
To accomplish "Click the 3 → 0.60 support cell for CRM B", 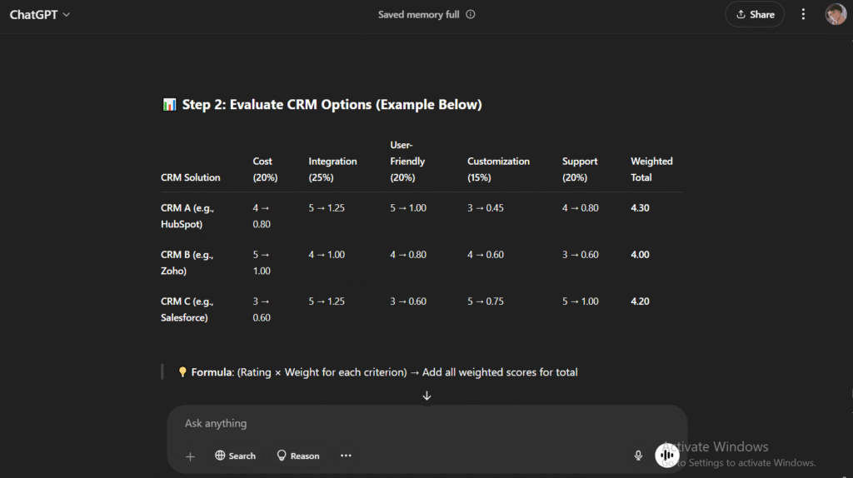I will coord(580,255).
